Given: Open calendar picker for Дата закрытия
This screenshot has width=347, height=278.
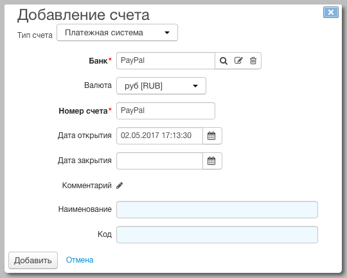Looking at the screenshot, I should tap(212, 161).
